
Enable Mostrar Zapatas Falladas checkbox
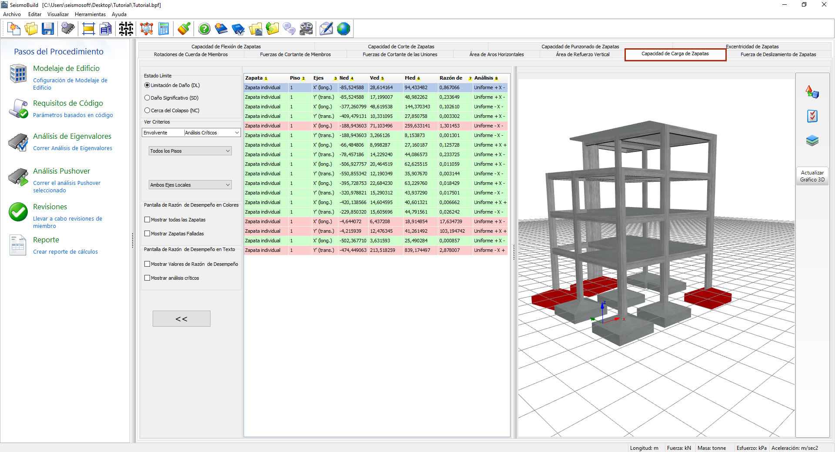(147, 234)
